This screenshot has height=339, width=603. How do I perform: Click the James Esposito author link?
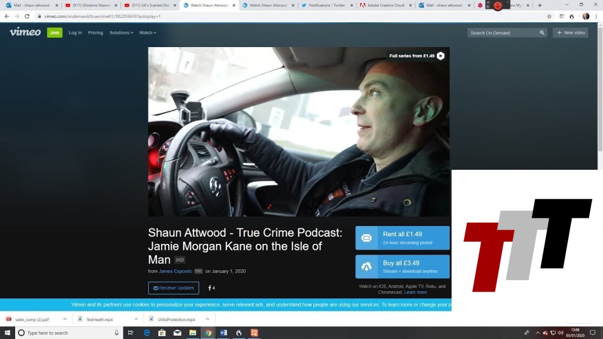[176, 271]
